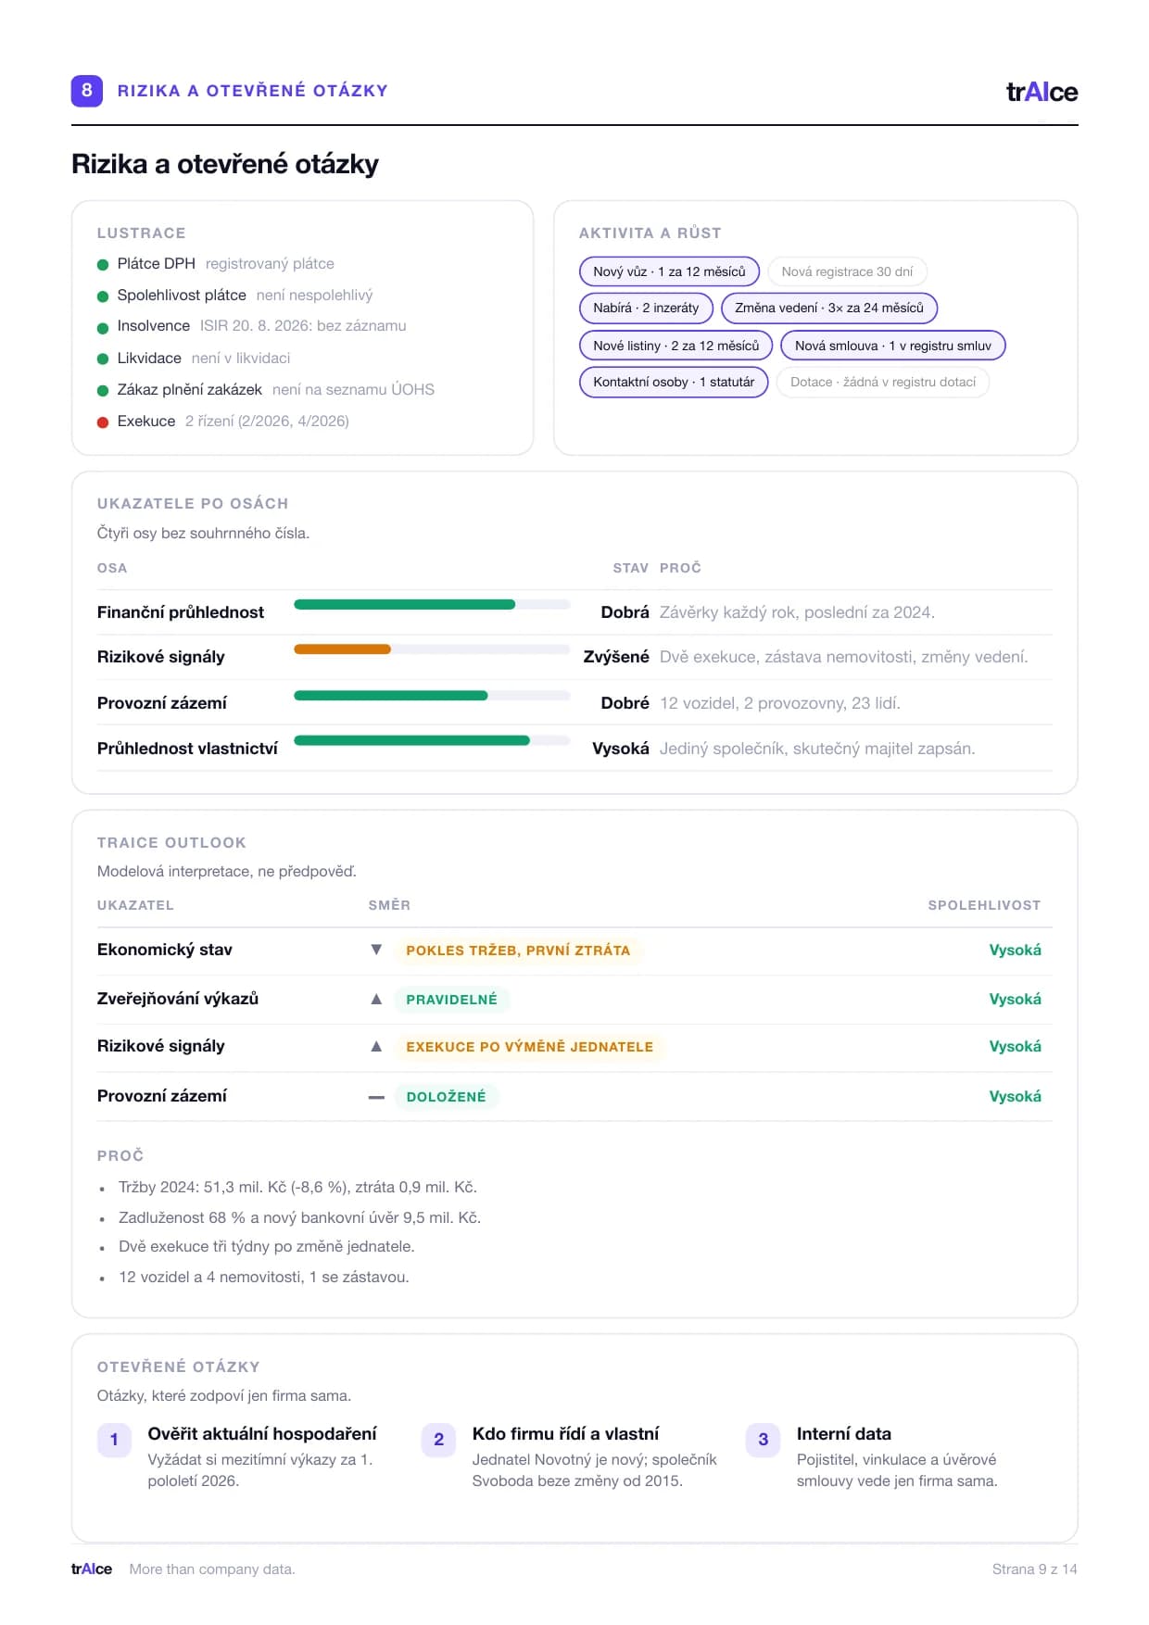Click the up arrow in Zveřejňování výkazů row

coord(376,999)
